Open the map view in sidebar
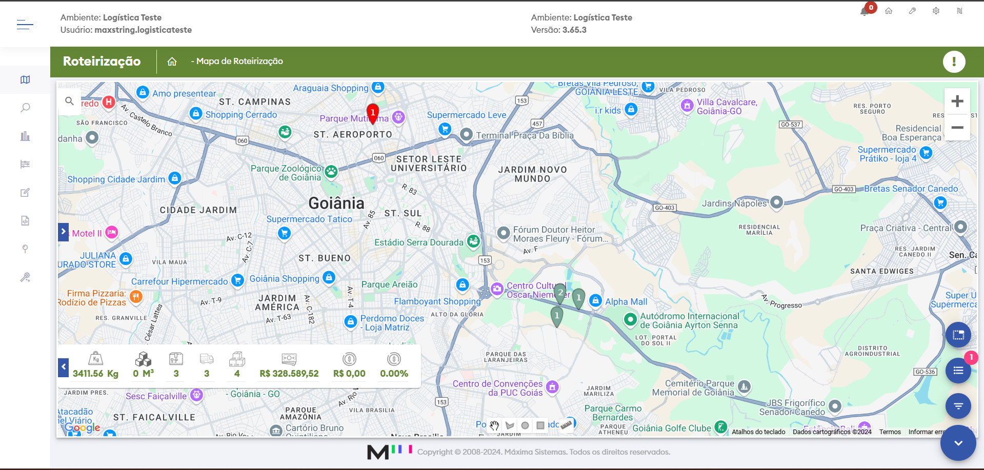 [25, 79]
